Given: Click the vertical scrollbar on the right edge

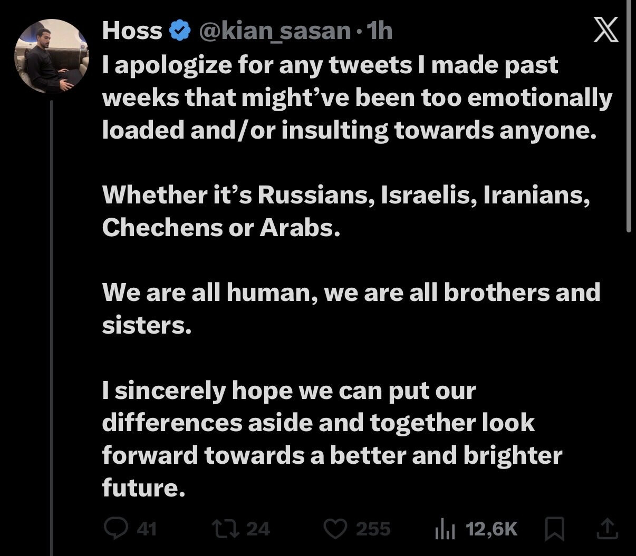Looking at the screenshot, I should tap(629, 116).
